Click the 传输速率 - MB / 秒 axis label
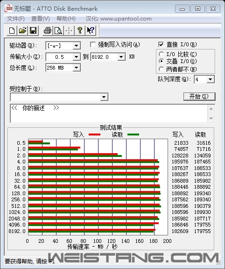225x269 pixels. click(92, 247)
